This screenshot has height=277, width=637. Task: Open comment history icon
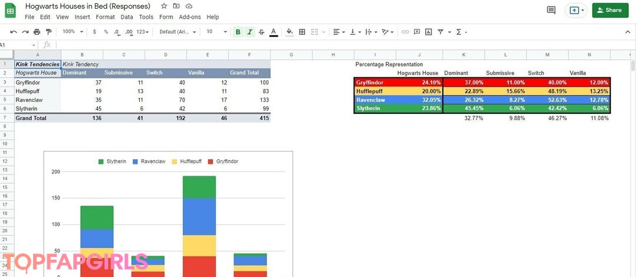(x=551, y=10)
